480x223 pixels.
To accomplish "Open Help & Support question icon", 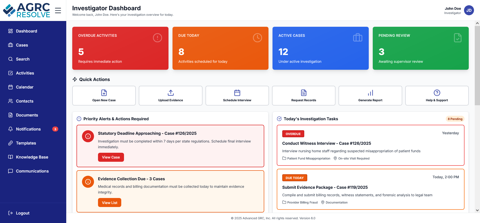I will 437,93.
